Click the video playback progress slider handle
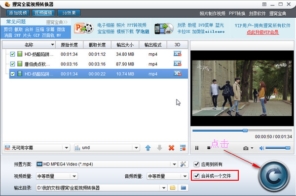 (245, 131)
